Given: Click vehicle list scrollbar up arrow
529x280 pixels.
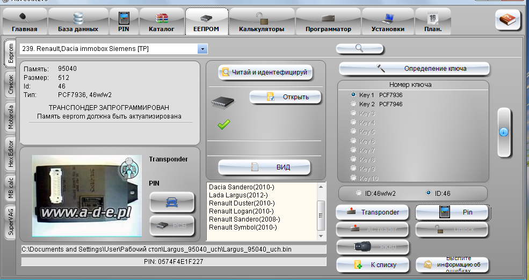Looking at the screenshot, I should (321, 187).
